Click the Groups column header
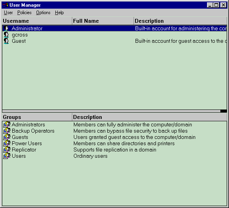 [37, 117]
